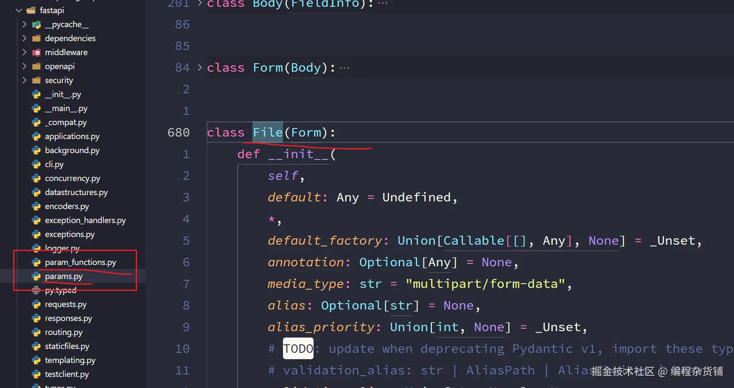Open staticfiles.py in the file tree
734x388 pixels.
pyautogui.click(x=67, y=346)
